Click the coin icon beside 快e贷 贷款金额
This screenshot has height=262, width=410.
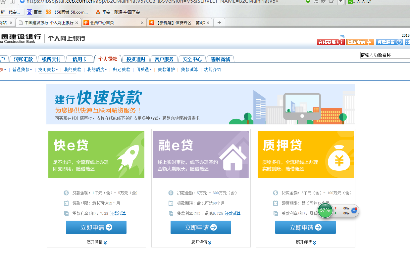click(x=66, y=193)
